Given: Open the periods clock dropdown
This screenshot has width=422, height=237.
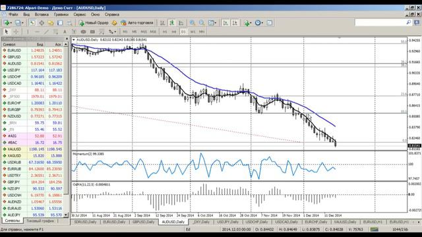Looking at the screenshot, I should (x=259, y=23).
